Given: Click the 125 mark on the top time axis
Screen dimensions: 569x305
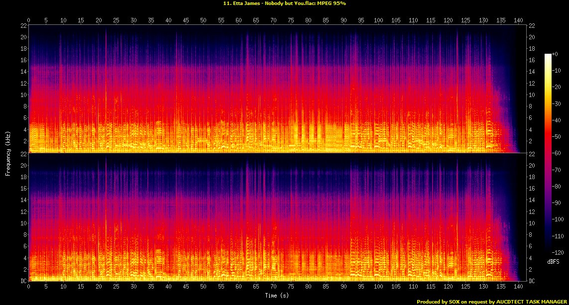Looking at the screenshot, I should point(465,20).
